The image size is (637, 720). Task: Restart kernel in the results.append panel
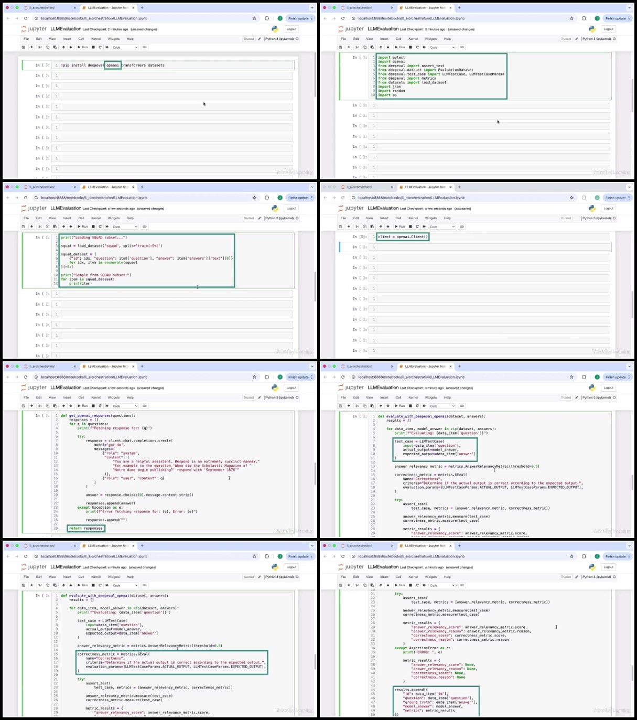(417, 585)
